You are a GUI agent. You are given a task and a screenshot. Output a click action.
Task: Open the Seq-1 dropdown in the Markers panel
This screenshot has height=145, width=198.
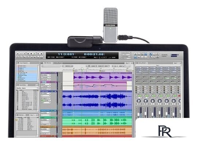[33, 115]
